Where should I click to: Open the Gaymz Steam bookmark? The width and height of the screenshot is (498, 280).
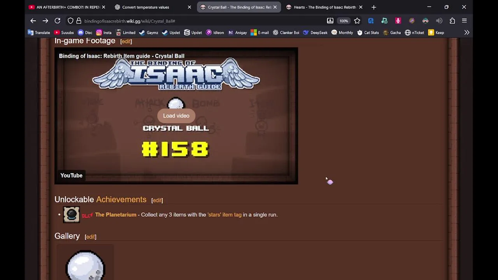[149, 33]
